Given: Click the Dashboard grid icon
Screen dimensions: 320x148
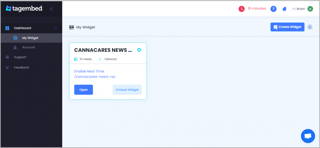Looking at the screenshot, I should coord(7,28).
